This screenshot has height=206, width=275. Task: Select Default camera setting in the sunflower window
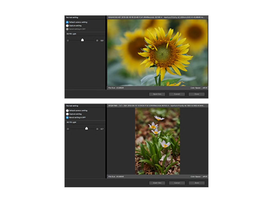click(x=67, y=22)
